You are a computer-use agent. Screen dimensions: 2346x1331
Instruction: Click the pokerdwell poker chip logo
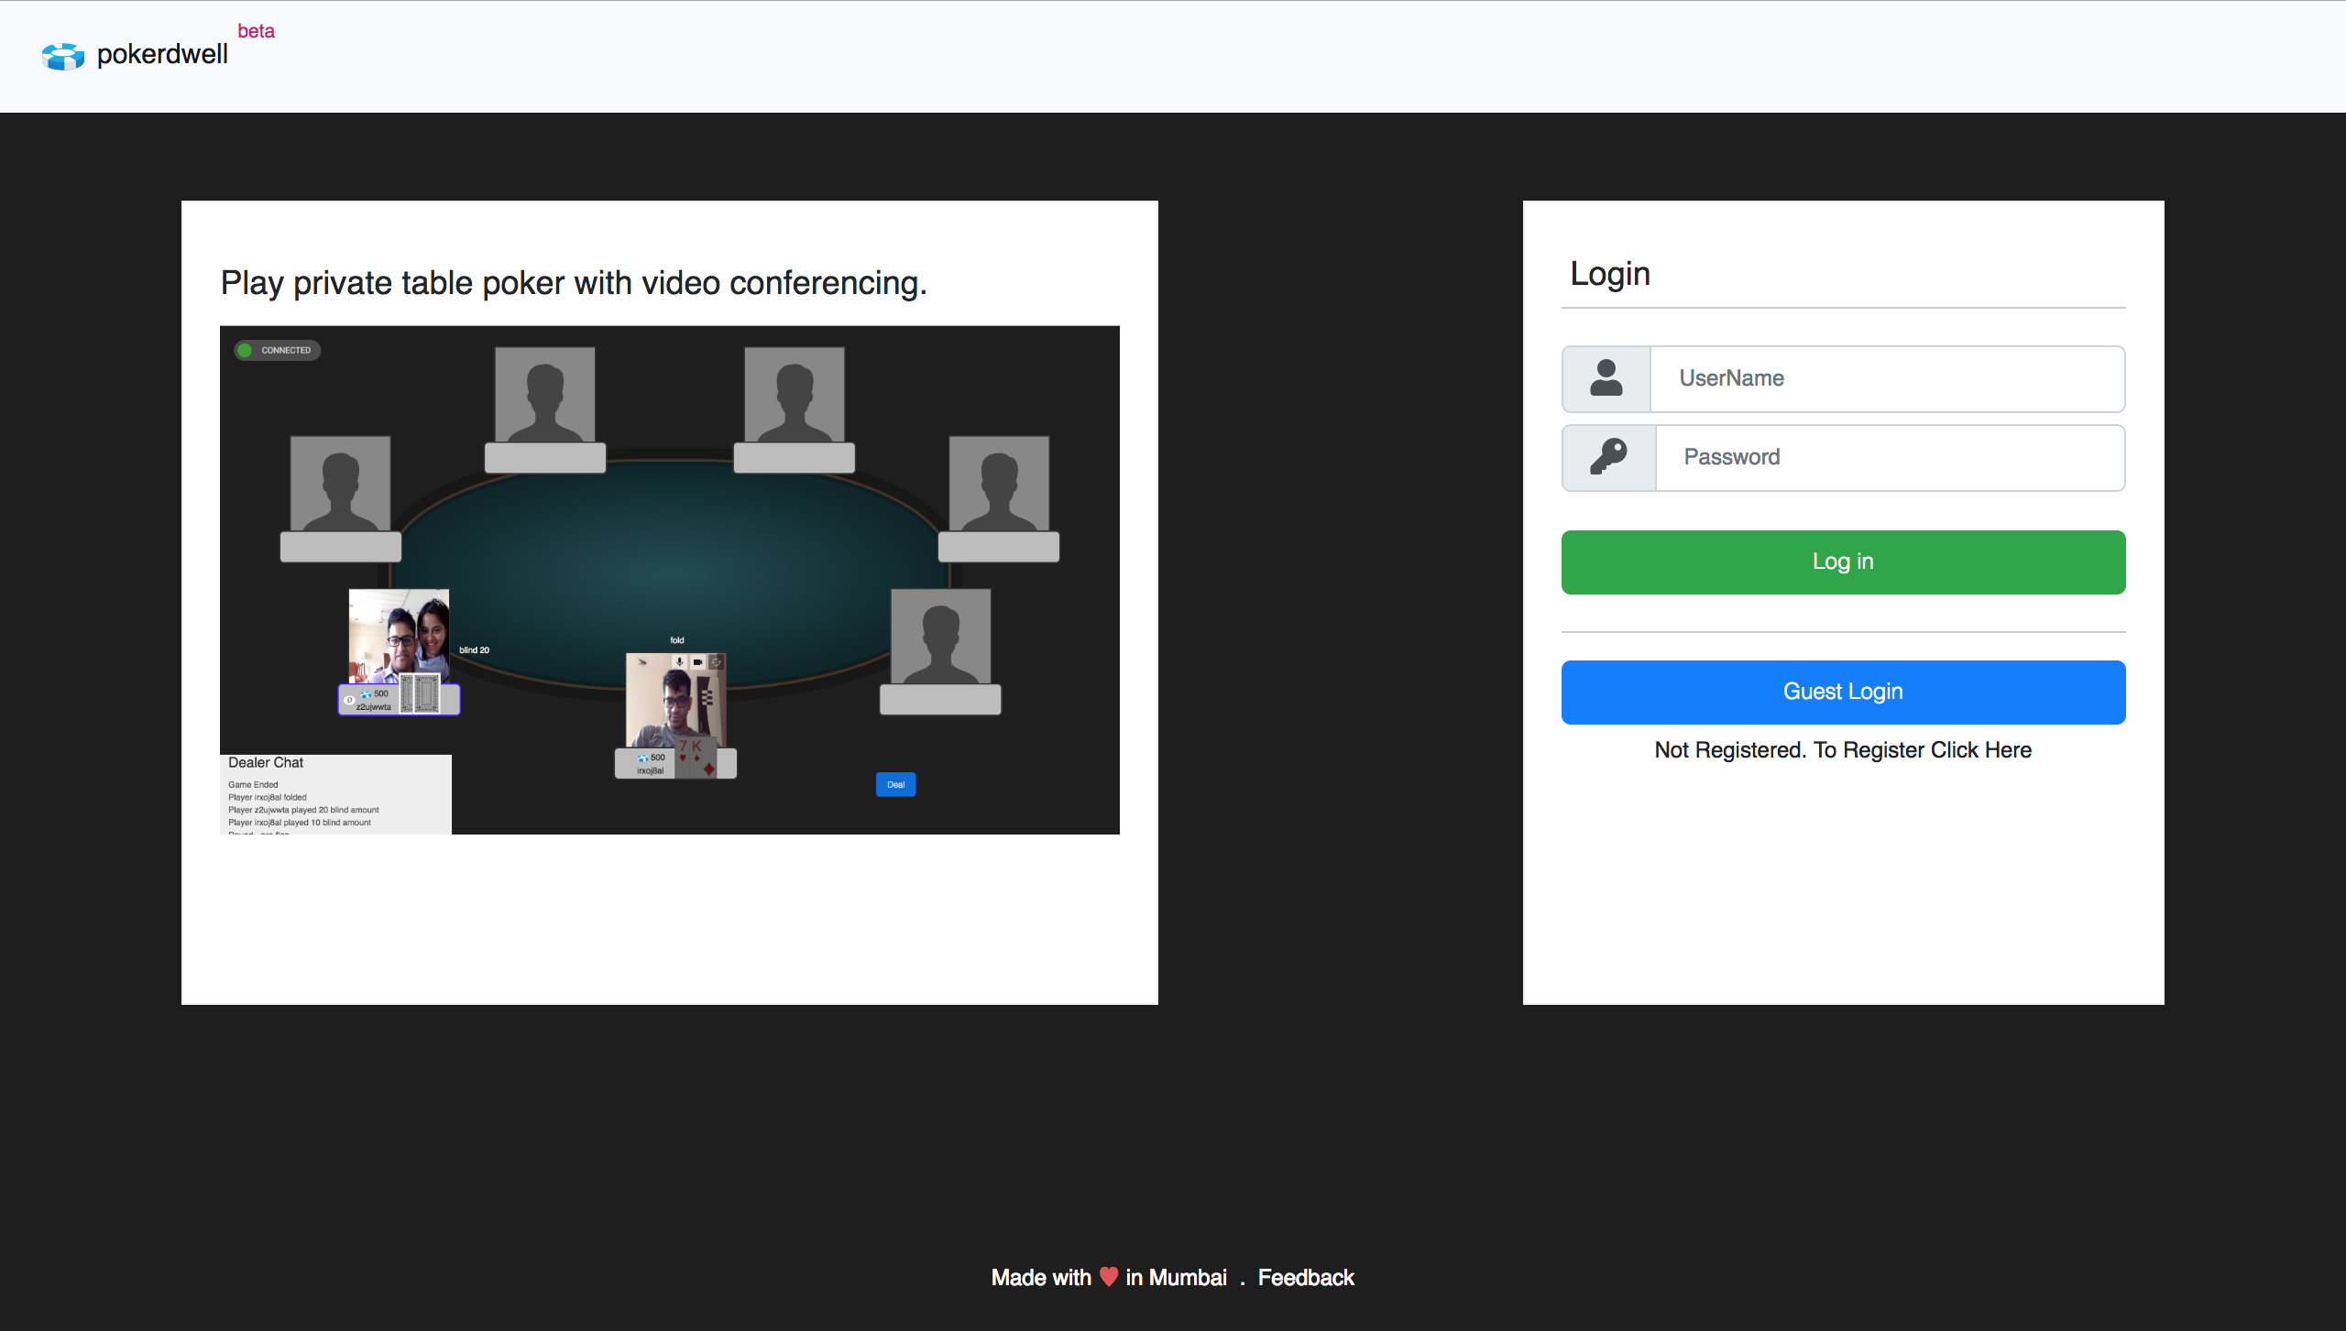pyautogui.click(x=62, y=56)
